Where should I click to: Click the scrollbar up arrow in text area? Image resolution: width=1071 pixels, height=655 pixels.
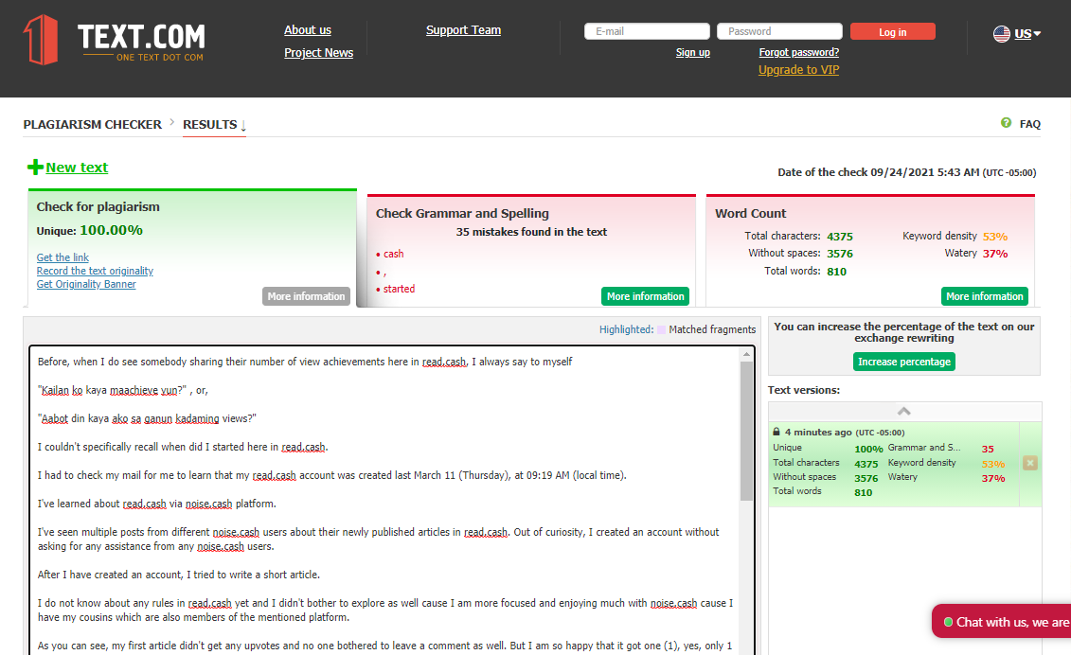pos(746,354)
